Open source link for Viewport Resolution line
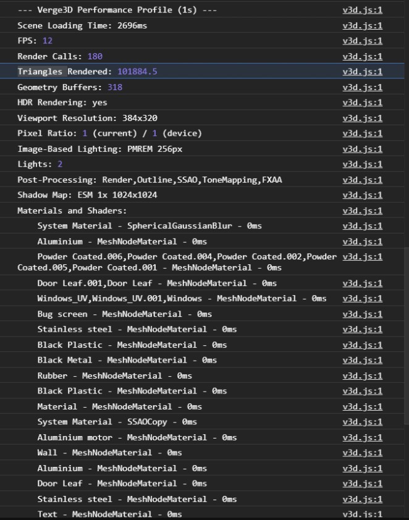Viewport: 409px width, 520px height. [362, 118]
